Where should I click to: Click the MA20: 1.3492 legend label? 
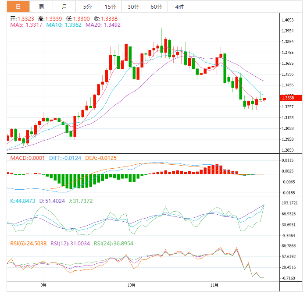point(103,25)
